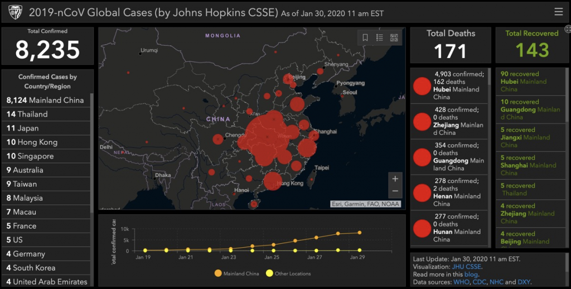The height and width of the screenshot is (289, 571).
Task: Zoom out with the map minus button
Action: pos(395,191)
